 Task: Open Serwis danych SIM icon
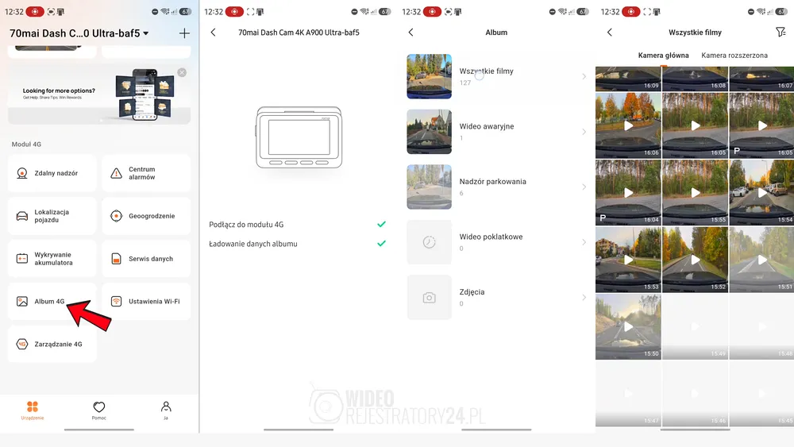pyautogui.click(x=116, y=259)
